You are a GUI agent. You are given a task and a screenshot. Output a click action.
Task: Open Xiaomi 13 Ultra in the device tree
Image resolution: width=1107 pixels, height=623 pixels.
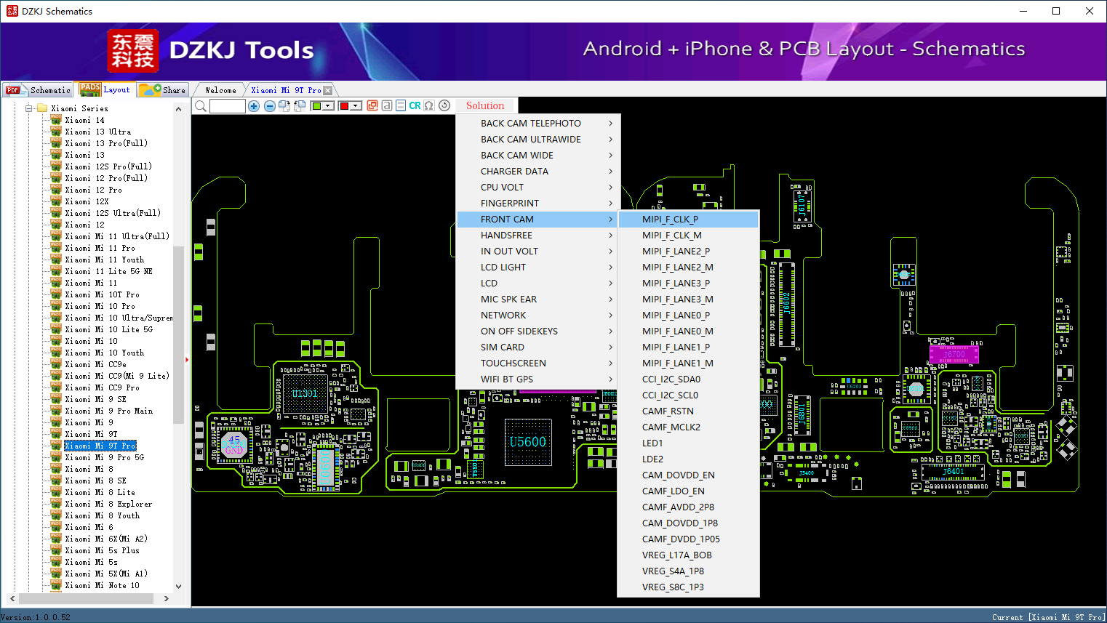click(97, 132)
